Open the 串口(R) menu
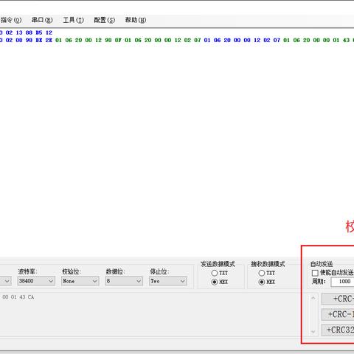 tap(42, 20)
